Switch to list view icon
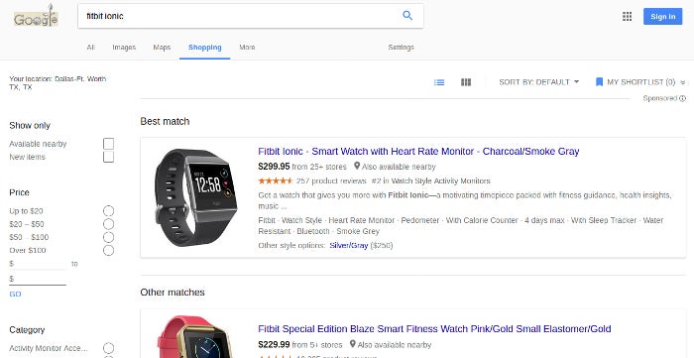The image size is (694, 358). tap(439, 82)
